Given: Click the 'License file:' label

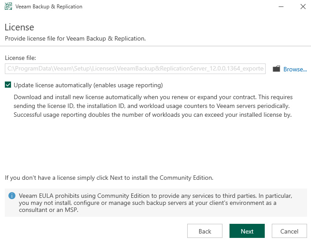Looking at the screenshot, I should point(20,58).
